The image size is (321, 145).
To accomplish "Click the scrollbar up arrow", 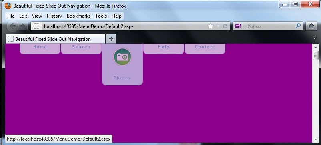I will [316, 47].
